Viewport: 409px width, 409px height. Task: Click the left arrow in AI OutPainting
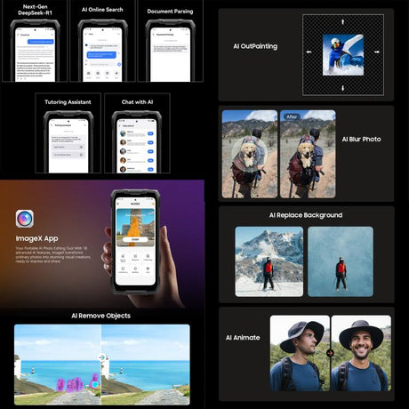point(309,52)
